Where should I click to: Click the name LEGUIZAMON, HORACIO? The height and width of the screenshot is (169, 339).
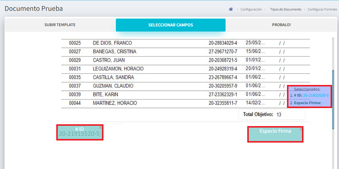point(118,69)
